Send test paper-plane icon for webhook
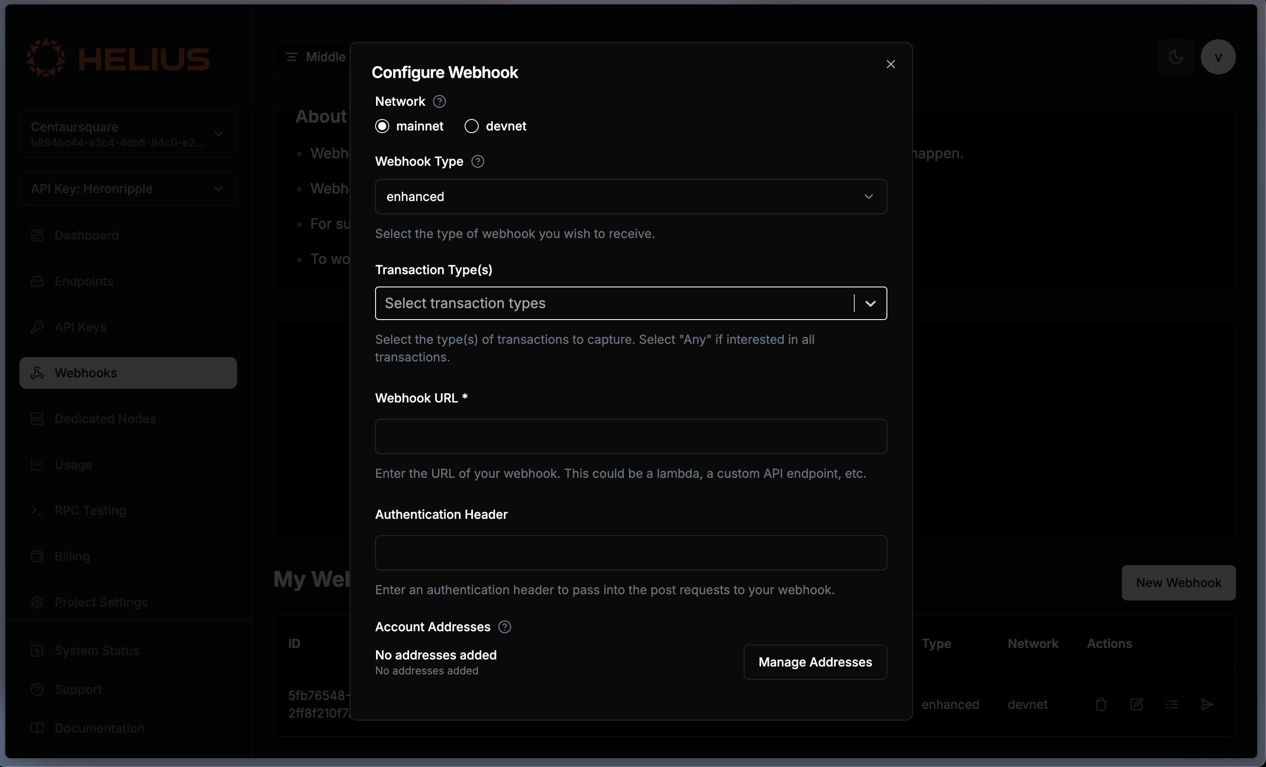The height and width of the screenshot is (767, 1266). click(1207, 704)
